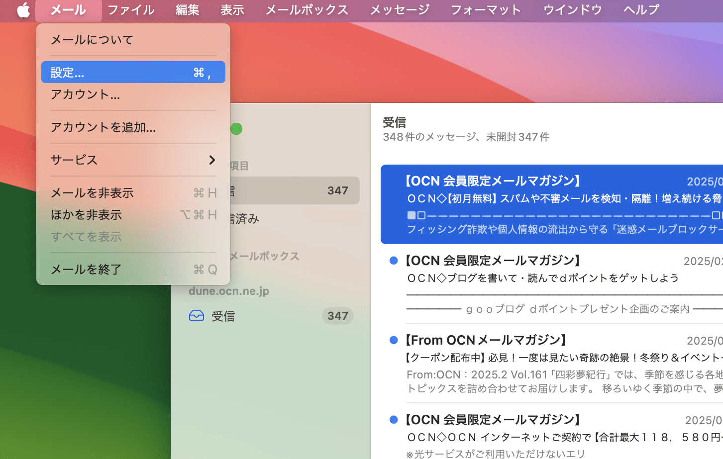Select ほかを非表示 menu item

click(x=133, y=214)
